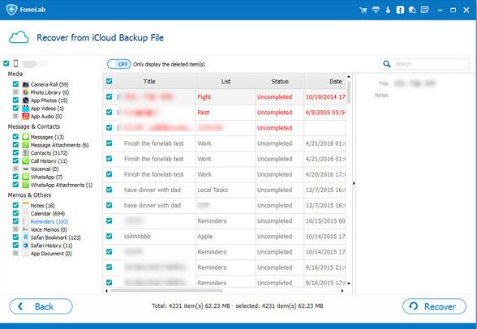The width and height of the screenshot is (477, 329).
Task: Click the App Videos icon
Action: tap(26, 108)
